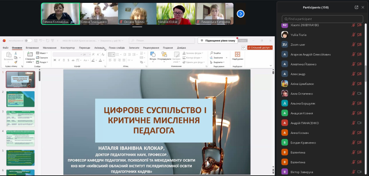Click the Save icon in PowerPoint title bar
Viewport: 369px width, 176px height.
[36, 41]
